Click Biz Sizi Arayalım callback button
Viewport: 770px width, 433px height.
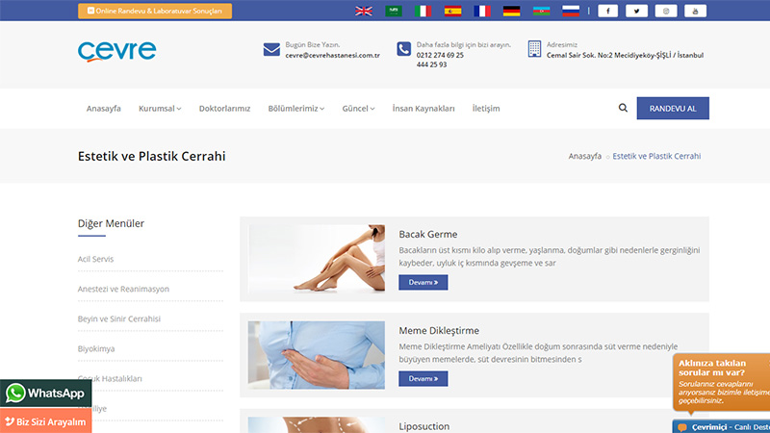(45, 421)
